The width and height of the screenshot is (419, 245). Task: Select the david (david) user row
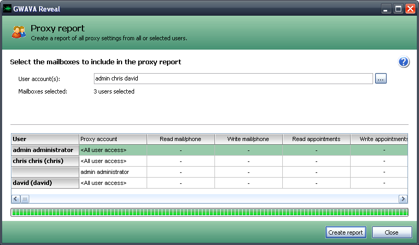click(x=45, y=183)
